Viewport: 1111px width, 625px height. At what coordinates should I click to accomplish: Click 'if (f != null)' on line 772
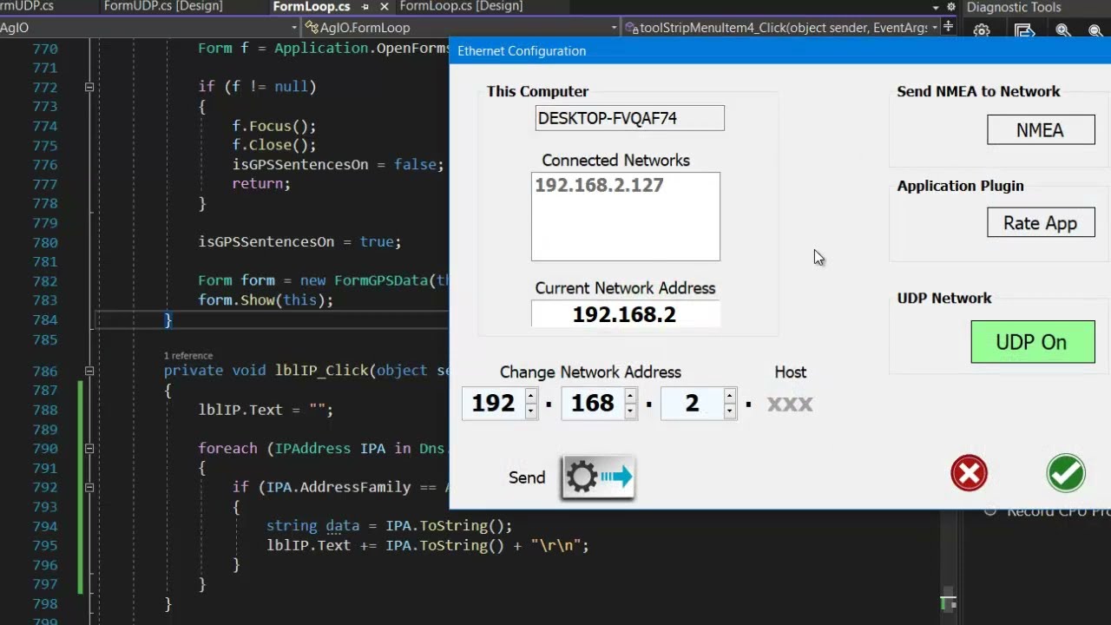(x=257, y=87)
